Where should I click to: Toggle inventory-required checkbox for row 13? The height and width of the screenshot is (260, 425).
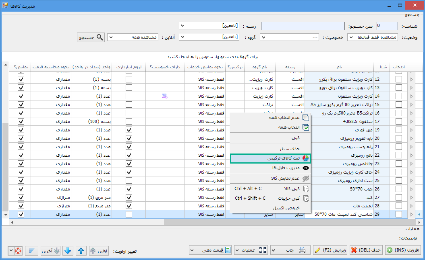point(129,88)
